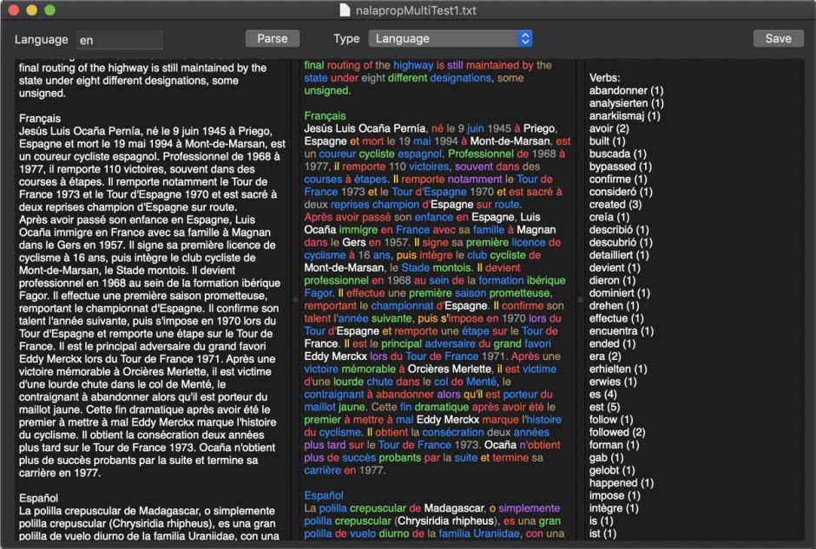816x549 pixels.
Task: Click the Save button
Action: click(778, 38)
